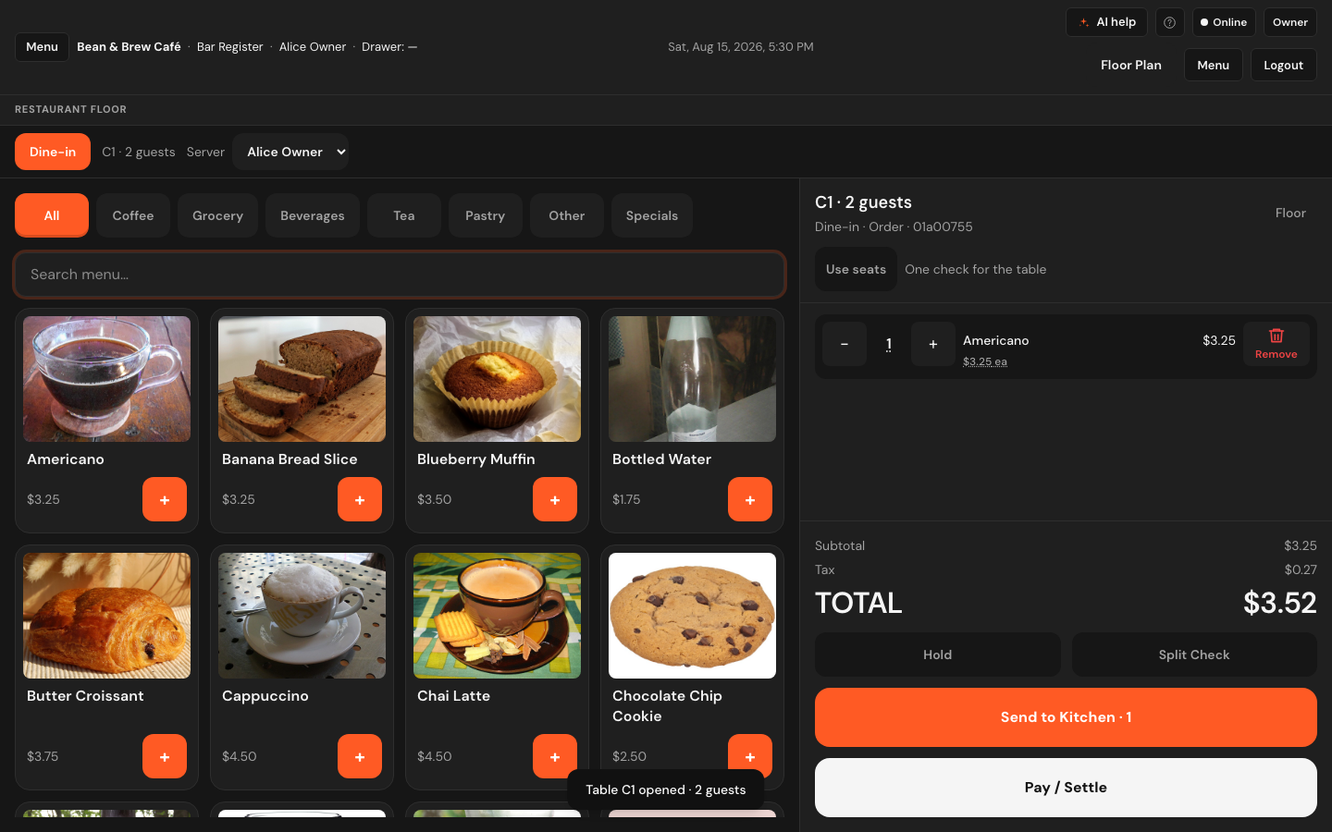1332x832 pixels.
Task: Hold the current order
Action: (938, 655)
